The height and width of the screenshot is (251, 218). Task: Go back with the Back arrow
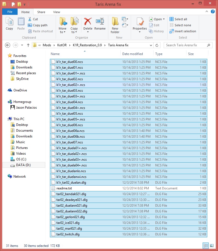[x=7, y=45]
